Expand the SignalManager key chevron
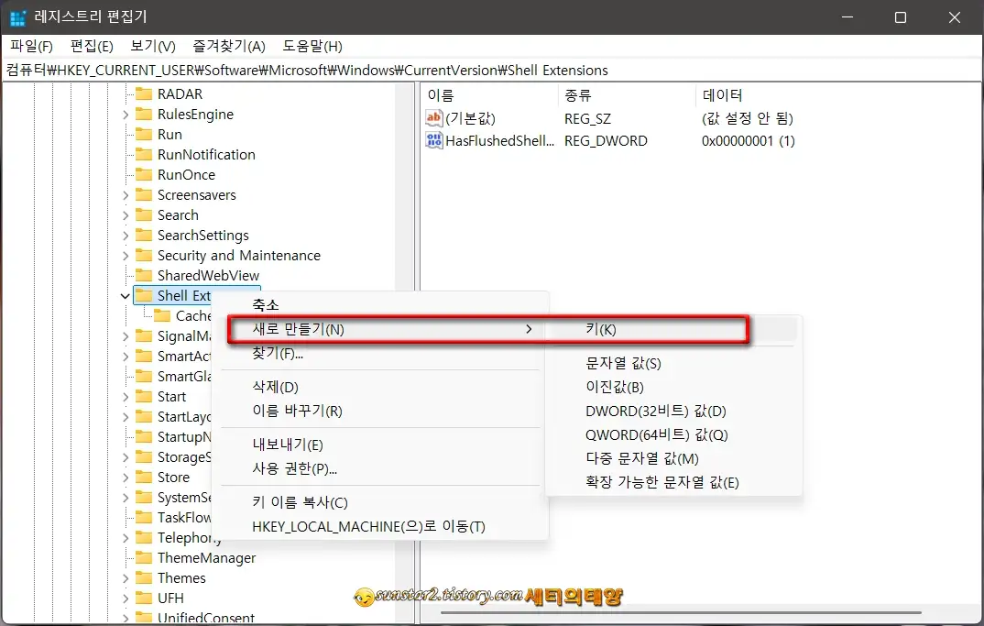This screenshot has width=984, height=626. [x=127, y=335]
